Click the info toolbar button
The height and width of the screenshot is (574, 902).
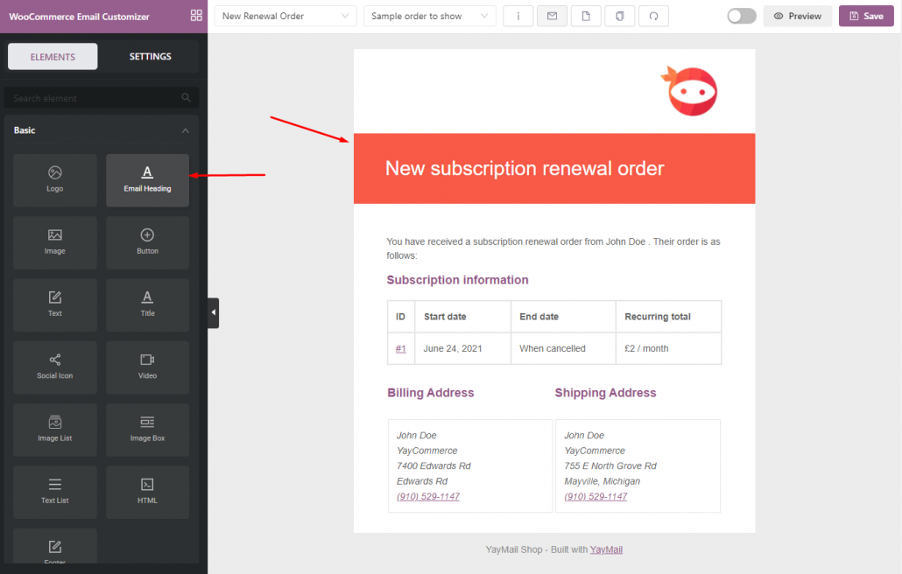coord(518,16)
